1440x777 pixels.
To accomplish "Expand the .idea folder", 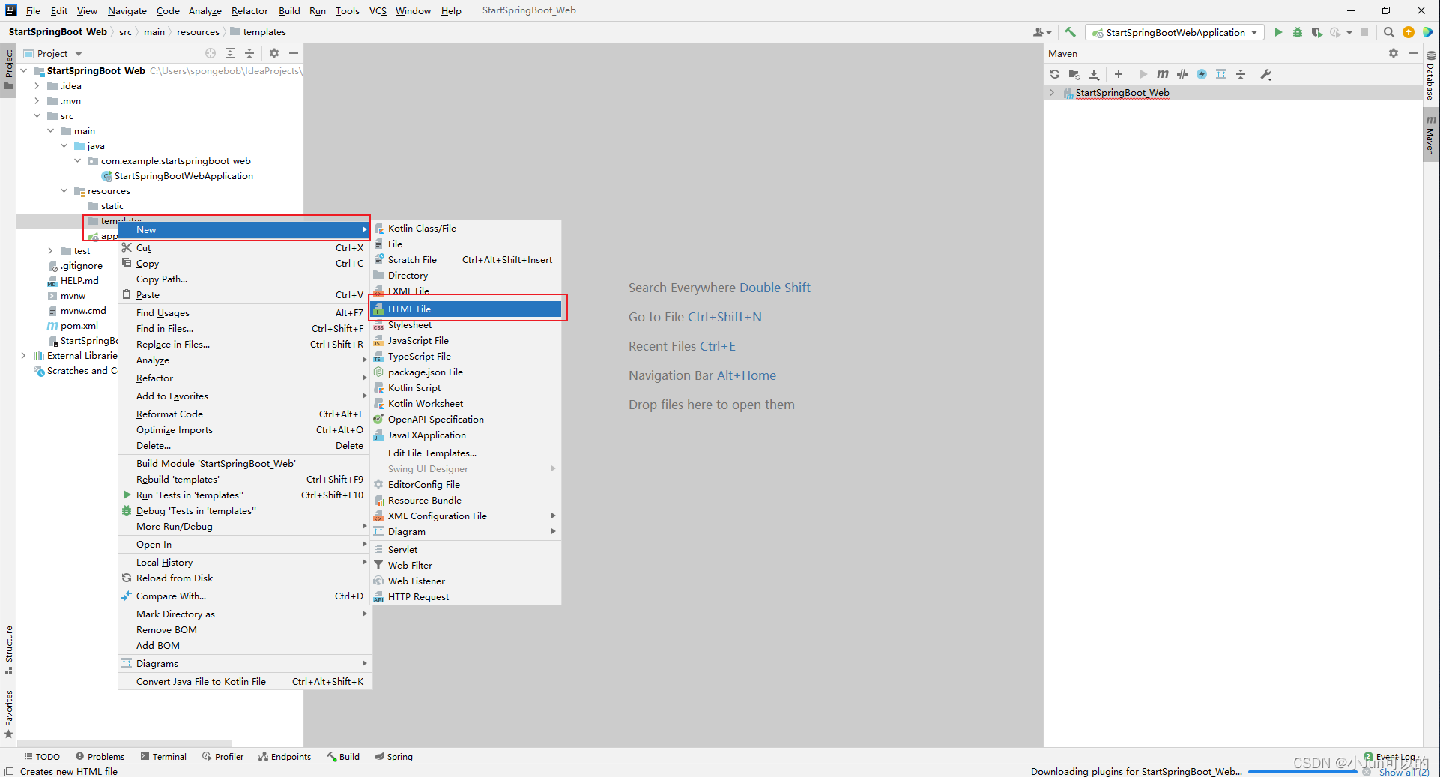I will pos(37,85).
